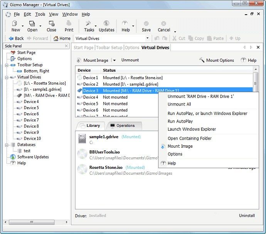Click the Help toolbar icon

pos(125,23)
